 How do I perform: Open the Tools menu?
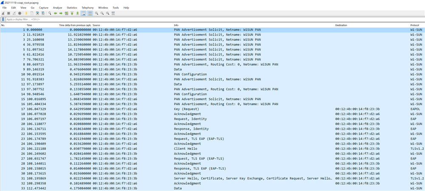[116, 8]
